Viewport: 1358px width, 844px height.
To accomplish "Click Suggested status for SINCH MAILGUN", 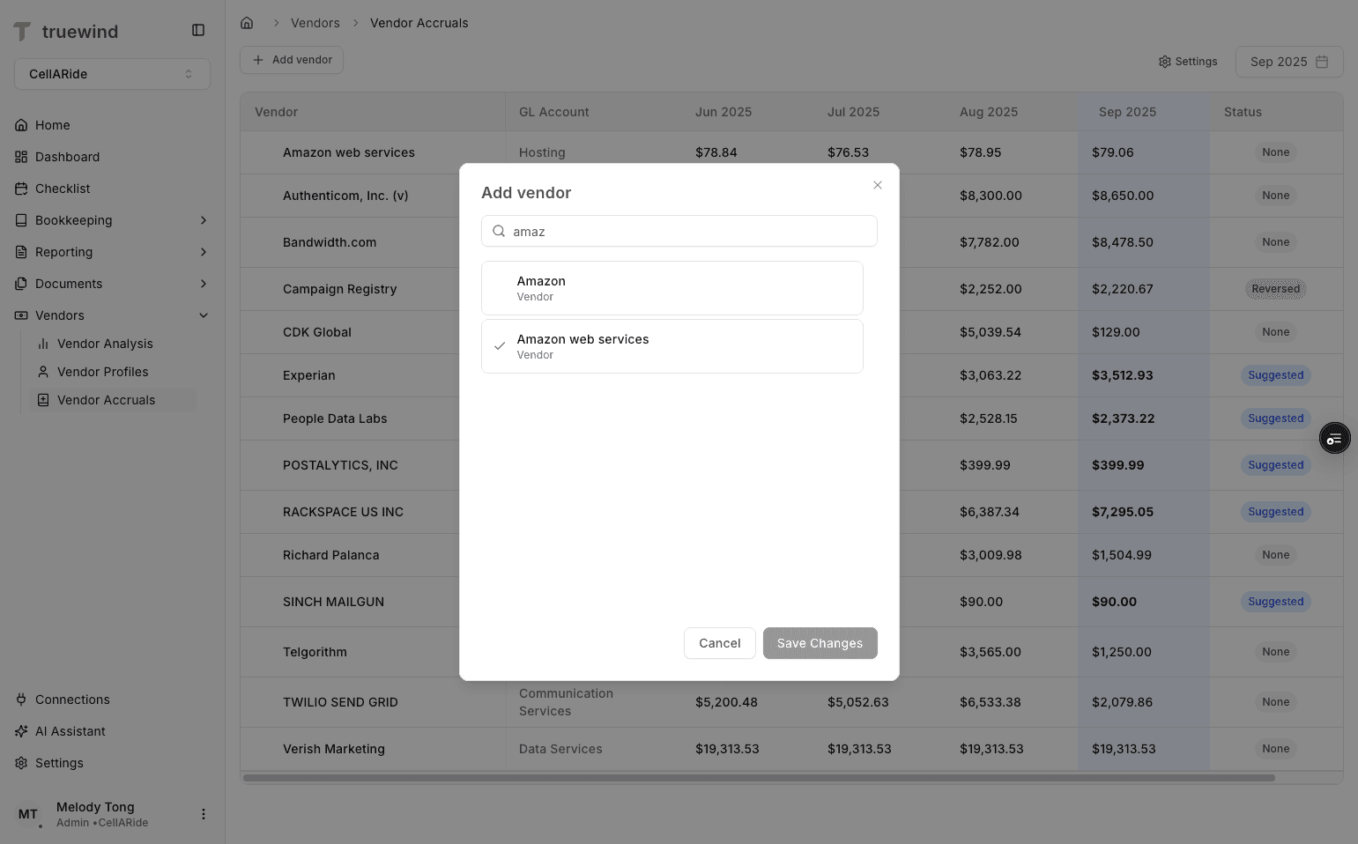I will click(1275, 602).
